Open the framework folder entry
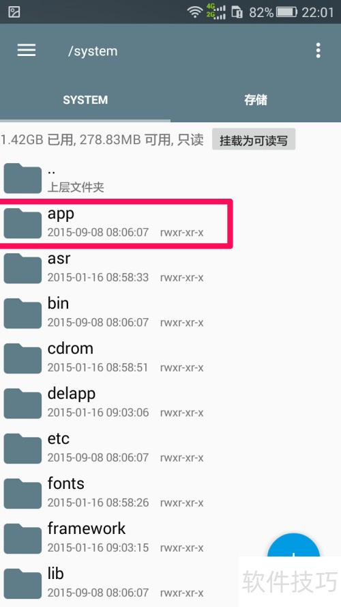The height and width of the screenshot is (607, 341). pyautogui.click(x=170, y=538)
